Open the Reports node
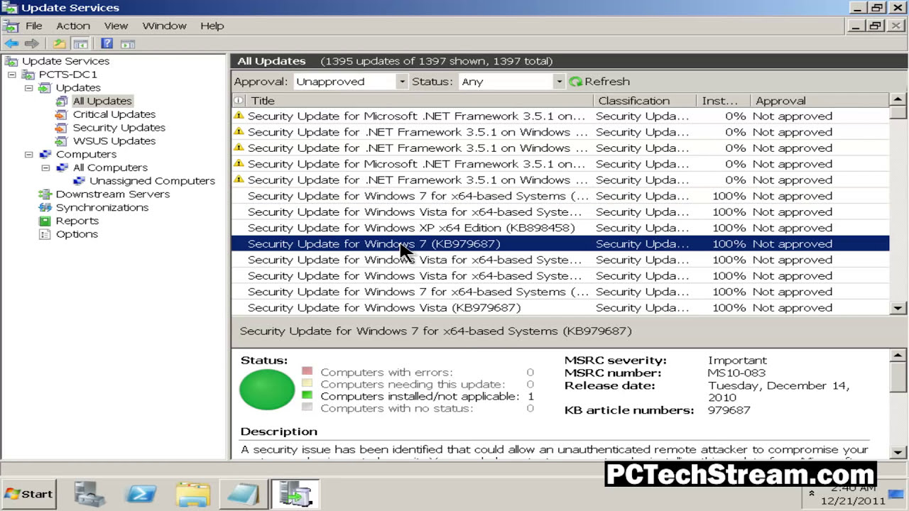The width and height of the screenshot is (909, 511). pyautogui.click(x=77, y=221)
